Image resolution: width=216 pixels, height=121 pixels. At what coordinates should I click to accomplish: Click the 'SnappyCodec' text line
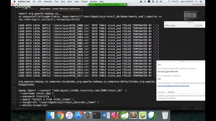[x=26, y=84]
